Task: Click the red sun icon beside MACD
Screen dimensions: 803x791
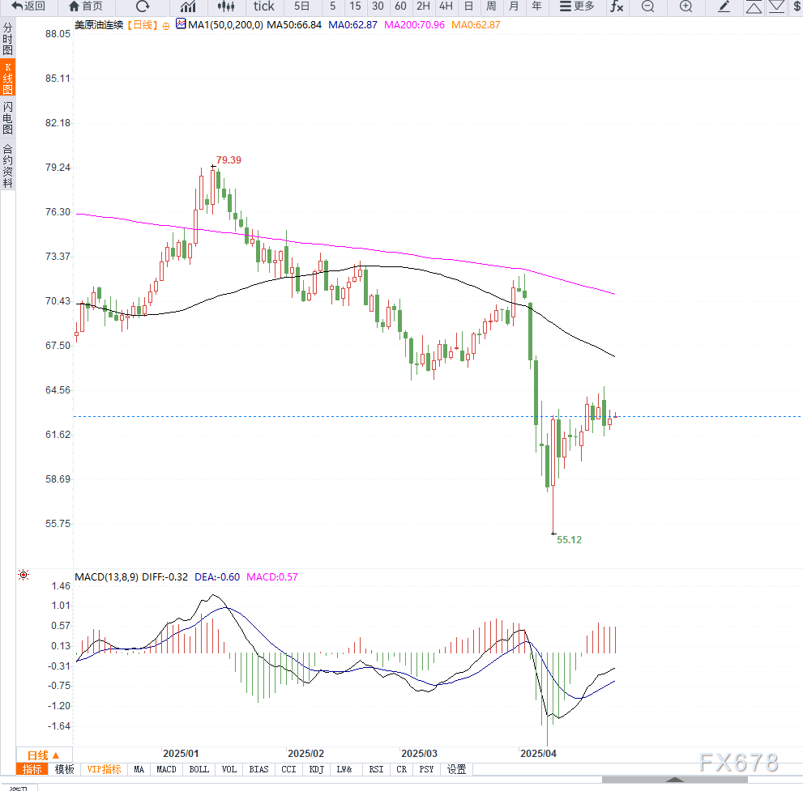Action: tap(23, 576)
